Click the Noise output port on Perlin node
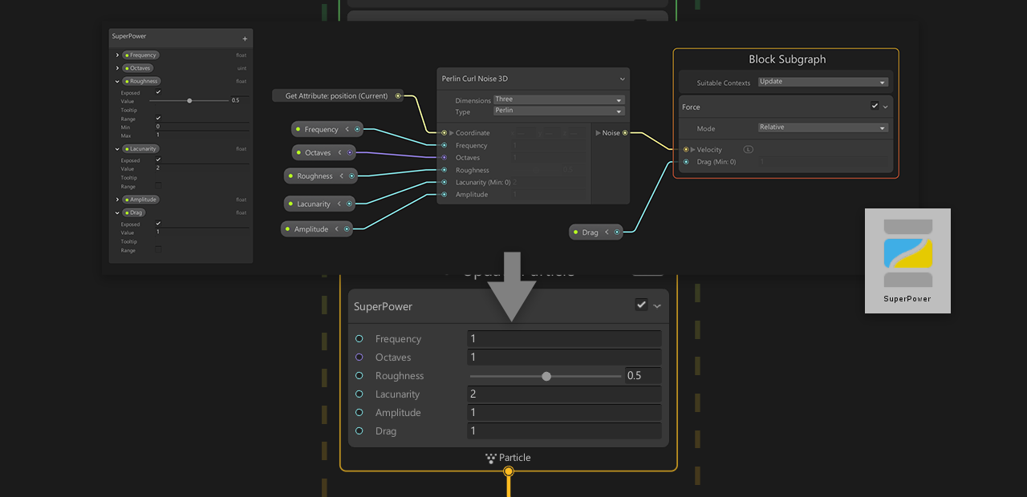 pos(625,133)
